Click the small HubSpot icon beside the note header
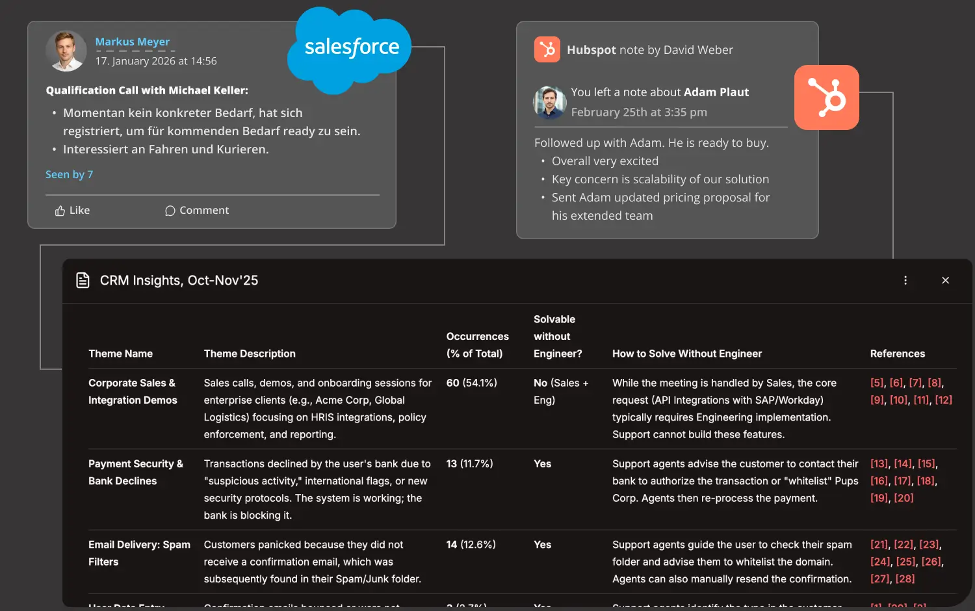This screenshot has width=975, height=611. [547, 49]
